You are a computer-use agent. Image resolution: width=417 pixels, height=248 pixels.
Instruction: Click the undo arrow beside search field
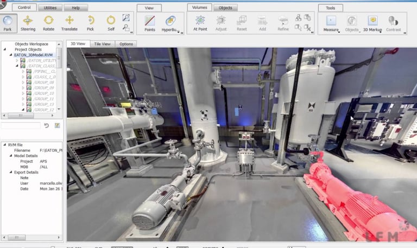tap(47, 125)
